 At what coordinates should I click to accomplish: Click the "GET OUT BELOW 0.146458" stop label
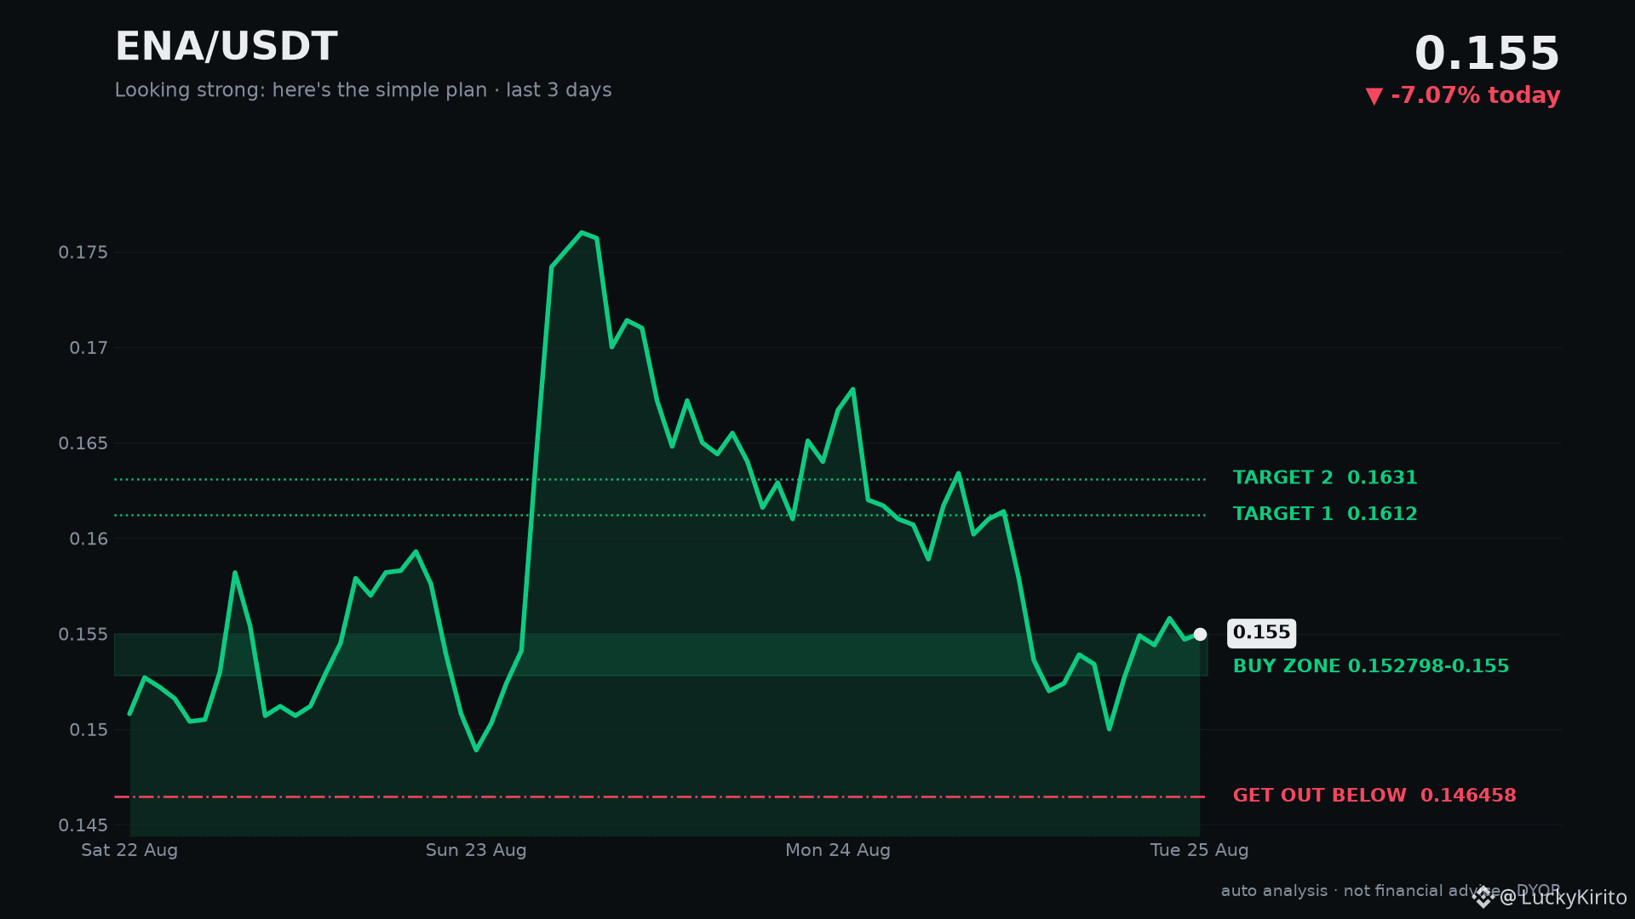1374,796
